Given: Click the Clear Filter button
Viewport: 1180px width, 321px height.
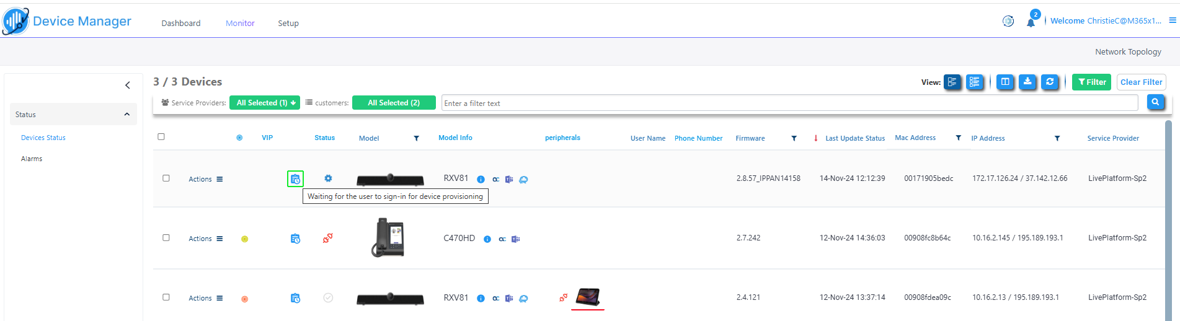Looking at the screenshot, I should click(1141, 82).
